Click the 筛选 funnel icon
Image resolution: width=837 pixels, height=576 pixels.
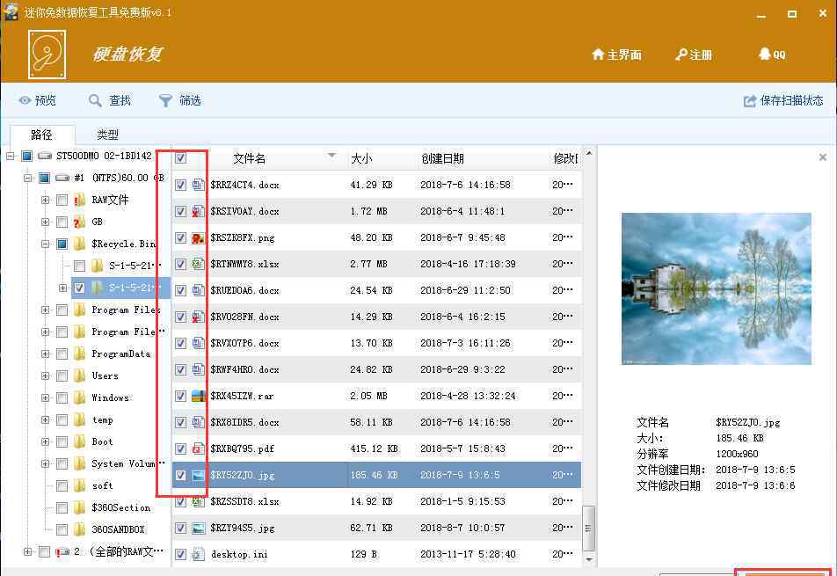165,100
